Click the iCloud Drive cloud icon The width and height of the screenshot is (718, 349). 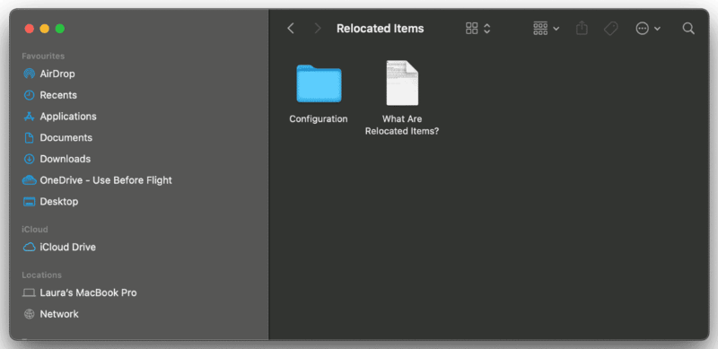coord(29,248)
